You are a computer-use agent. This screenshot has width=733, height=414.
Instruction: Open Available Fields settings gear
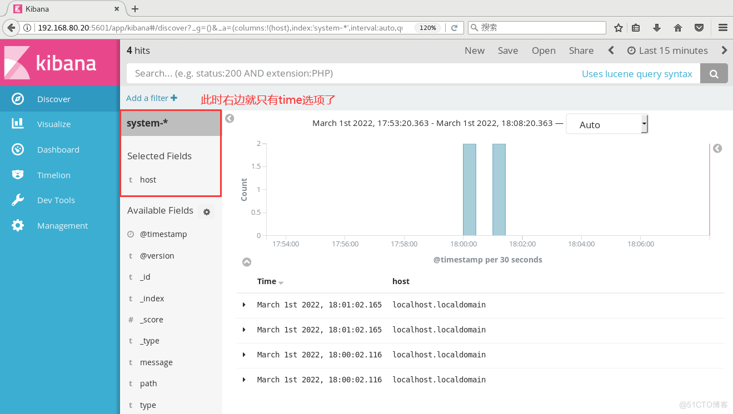pos(207,212)
